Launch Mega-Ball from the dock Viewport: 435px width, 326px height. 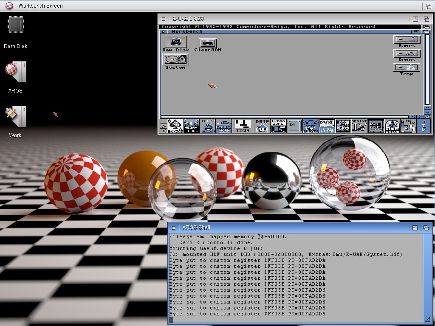pos(192,126)
